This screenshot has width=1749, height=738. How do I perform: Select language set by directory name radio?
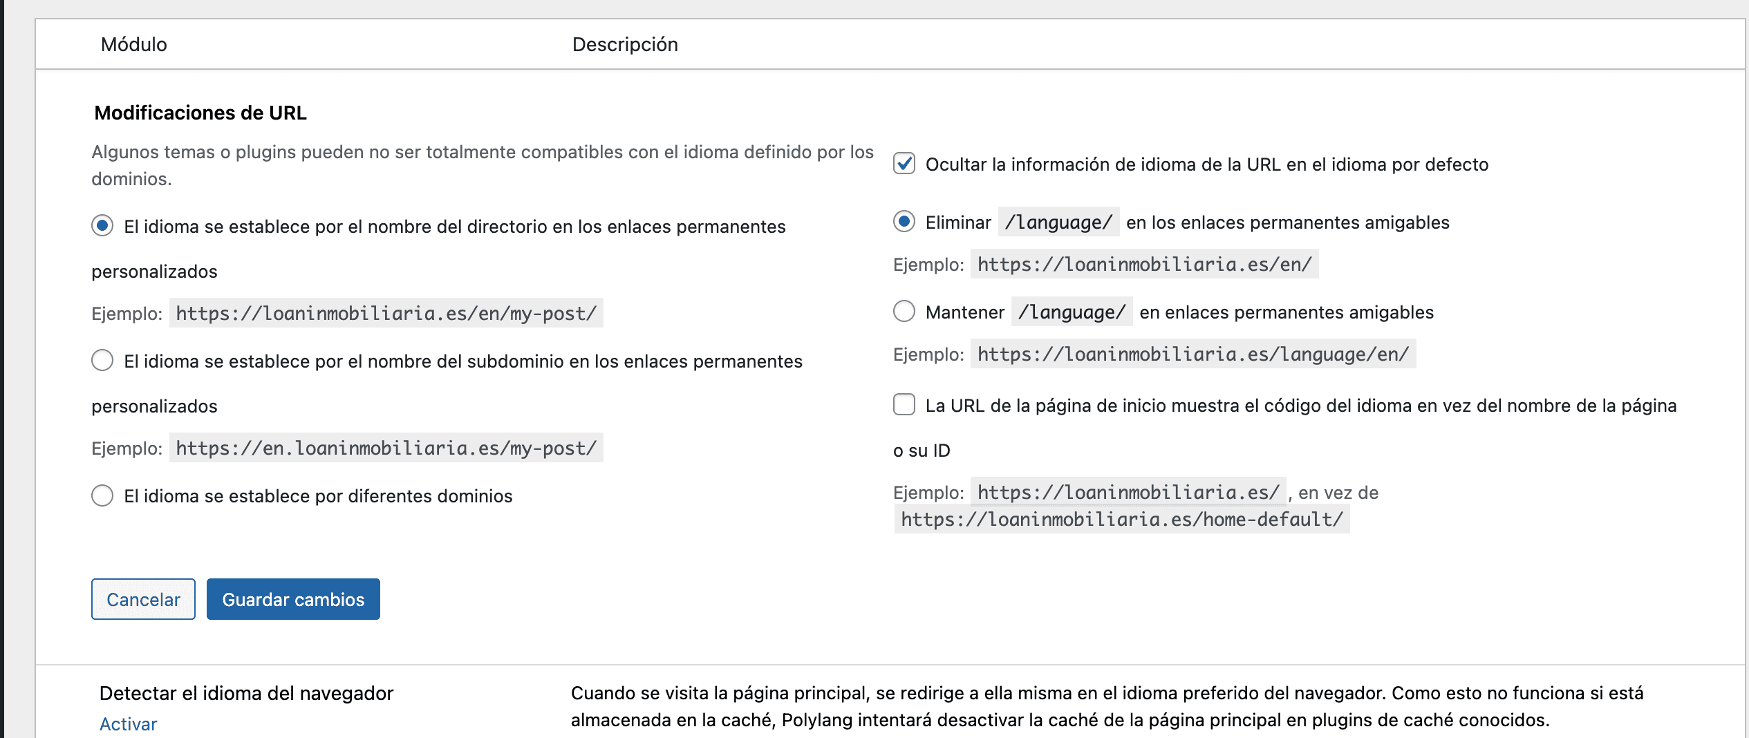coord(102,225)
